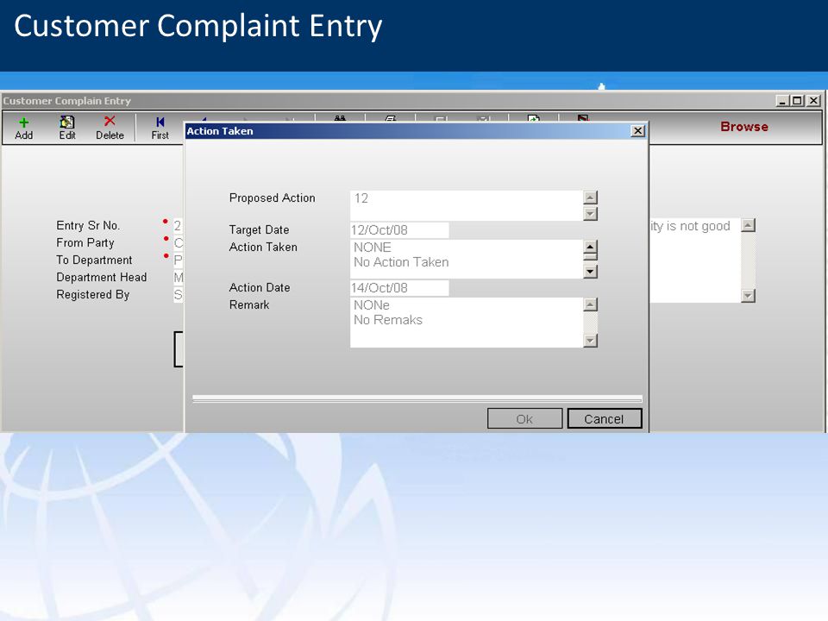Minimize the Customer Complain Entry window
This screenshot has width=828, height=621.
click(782, 100)
